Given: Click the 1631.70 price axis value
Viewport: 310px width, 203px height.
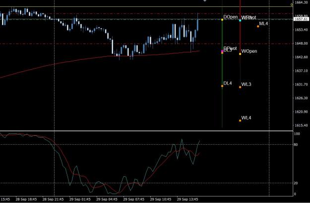Looking at the screenshot, I should pyautogui.click(x=301, y=84).
